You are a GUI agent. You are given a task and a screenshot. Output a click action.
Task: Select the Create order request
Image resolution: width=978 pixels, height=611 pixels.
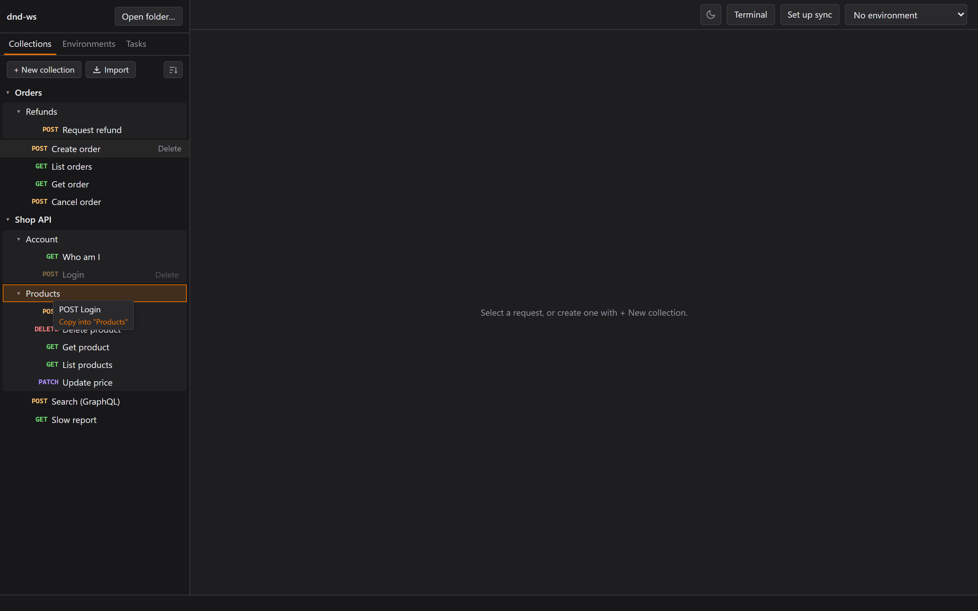tap(94, 149)
